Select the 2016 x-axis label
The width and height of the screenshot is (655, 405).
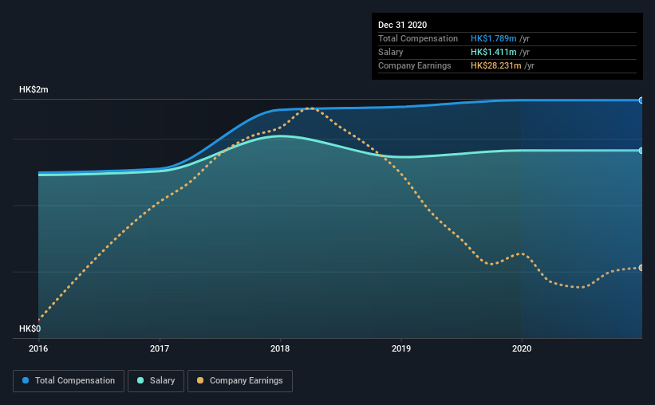pyautogui.click(x=38, y=348)
